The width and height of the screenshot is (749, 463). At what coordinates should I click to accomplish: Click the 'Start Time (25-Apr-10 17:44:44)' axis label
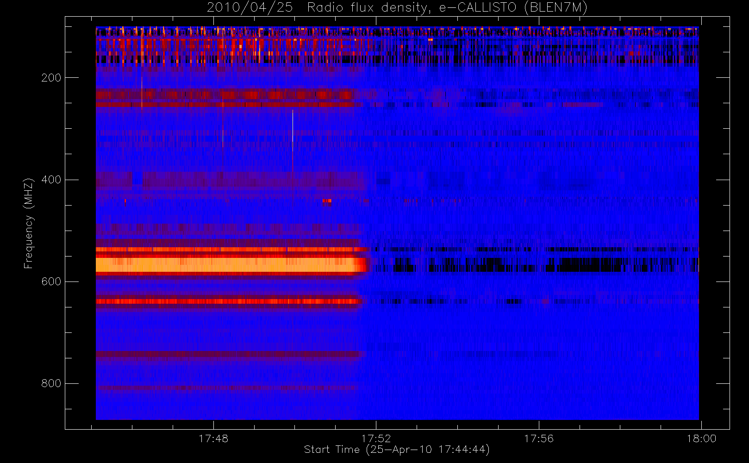[x=397, y=450]
